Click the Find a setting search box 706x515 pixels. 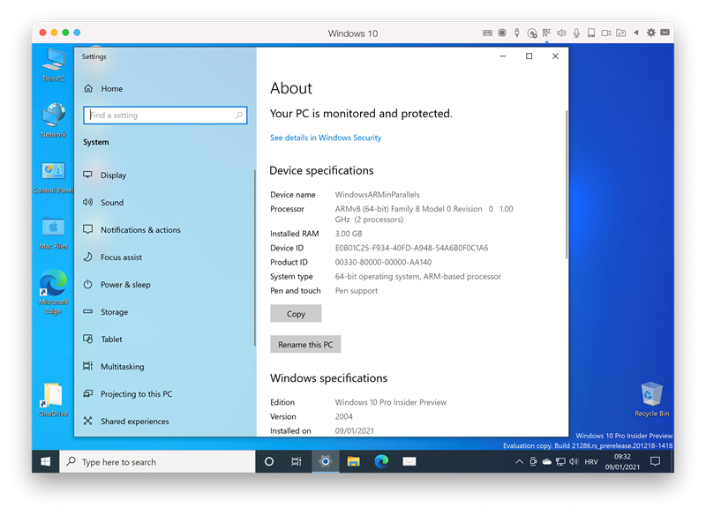[x=164, y=115]
